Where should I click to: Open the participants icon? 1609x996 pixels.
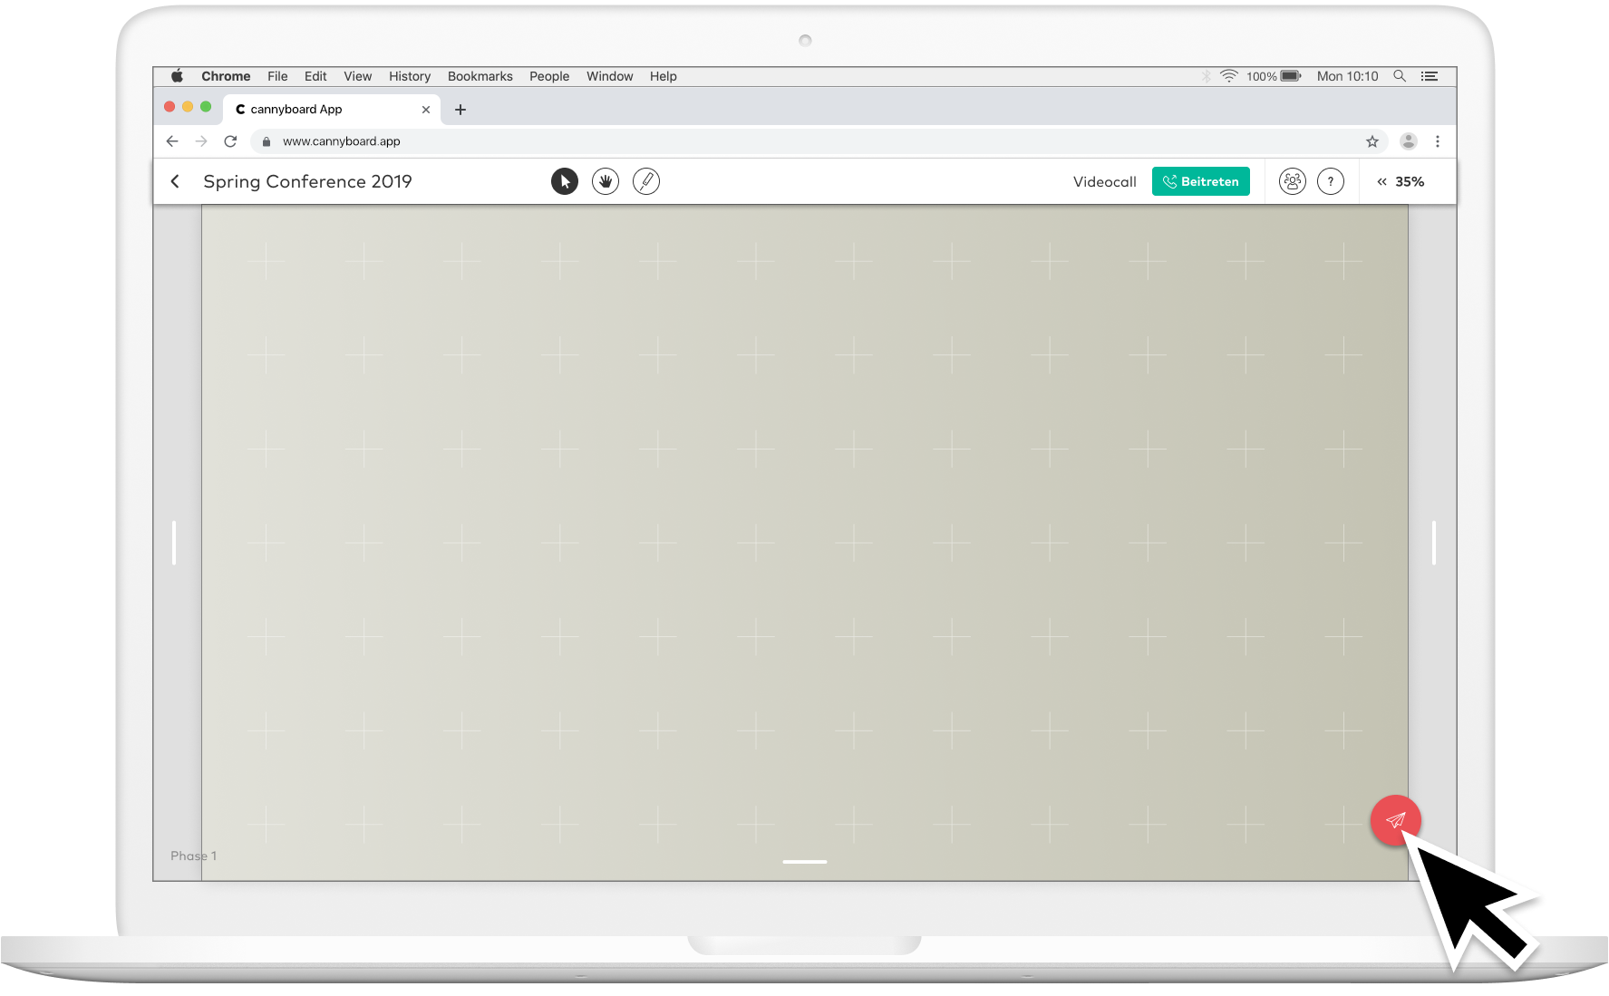click(1292, 181)
